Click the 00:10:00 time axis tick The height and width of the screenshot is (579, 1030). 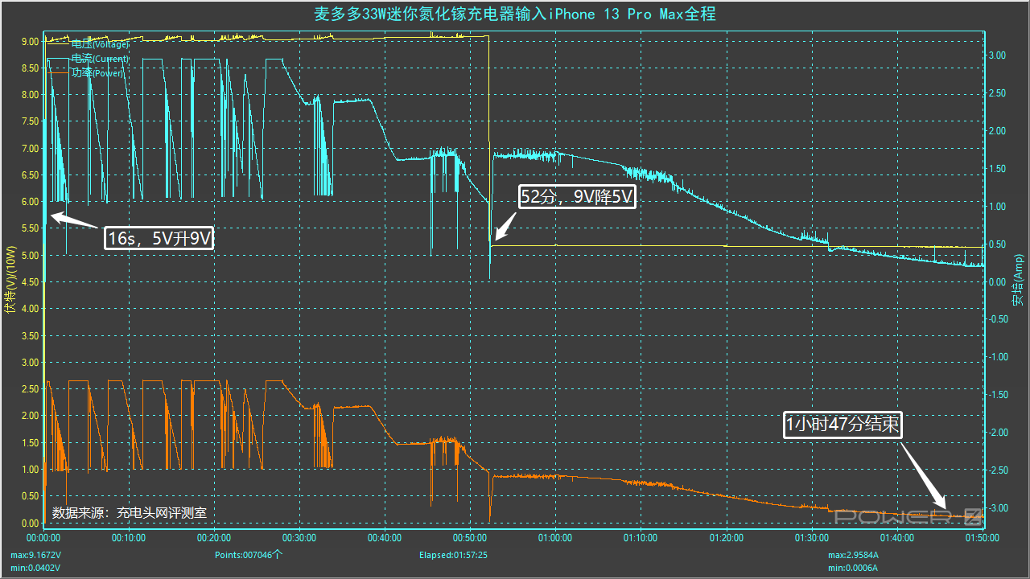[129, 538]
